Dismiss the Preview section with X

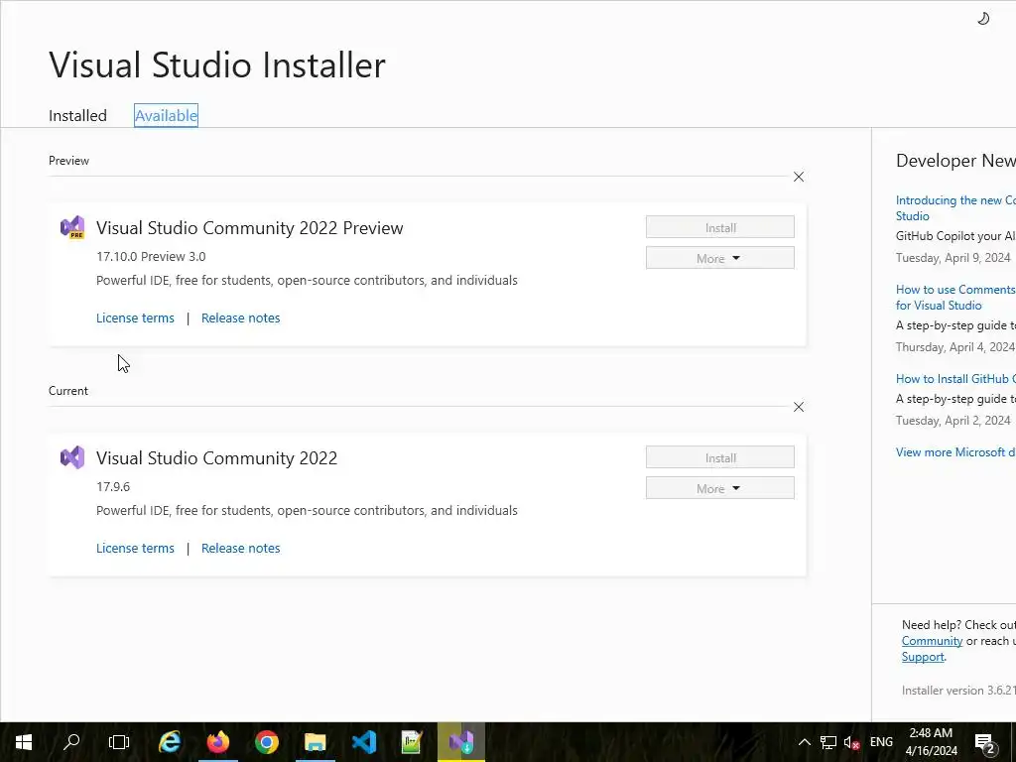pos(799,177)
